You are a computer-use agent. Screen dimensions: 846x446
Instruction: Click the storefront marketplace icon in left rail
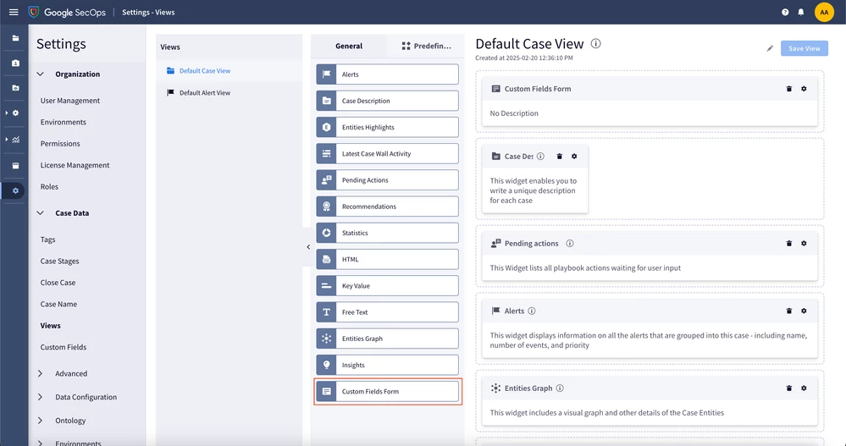pos(15,166)
